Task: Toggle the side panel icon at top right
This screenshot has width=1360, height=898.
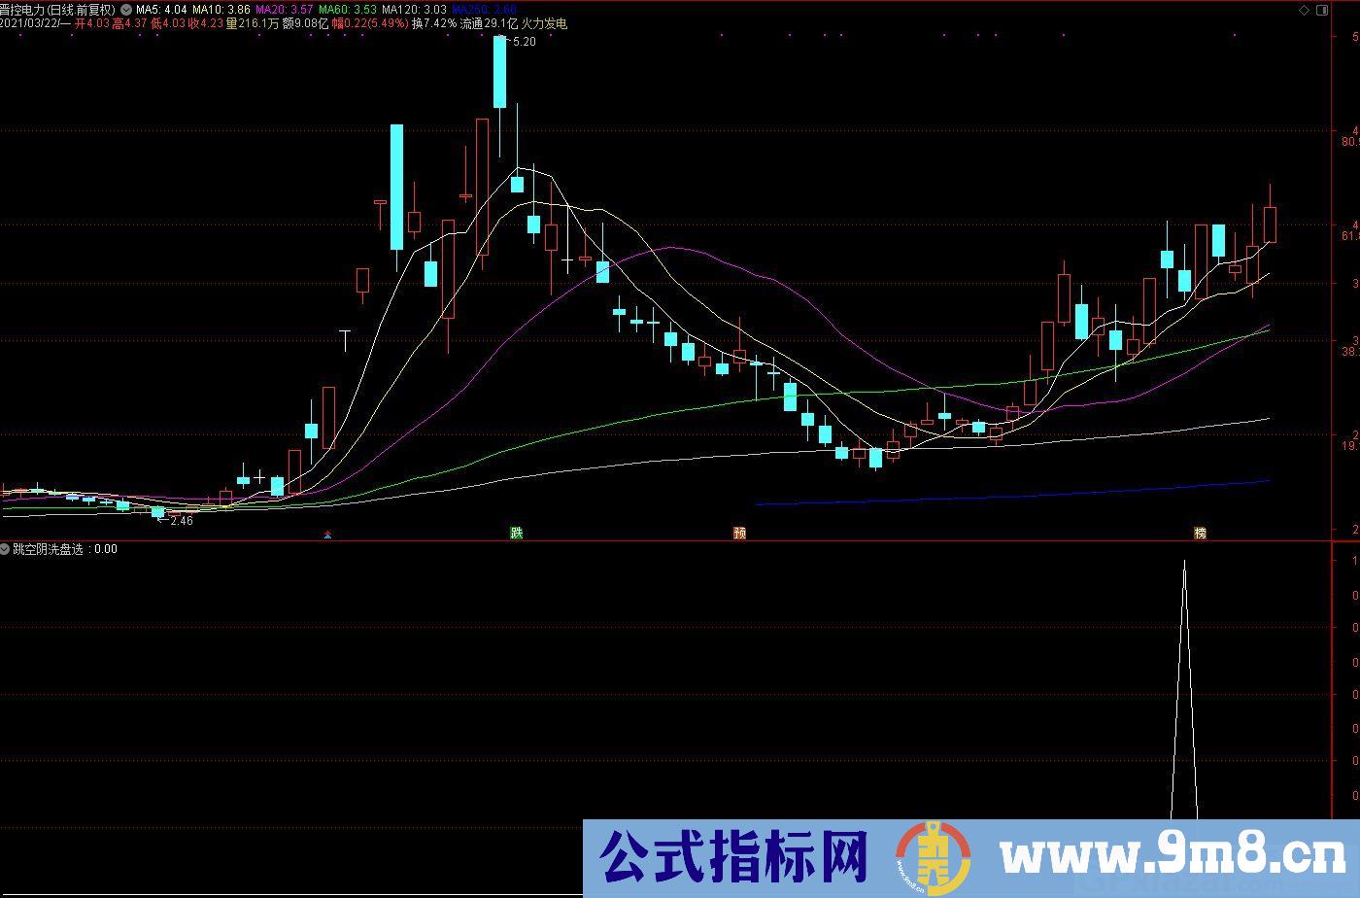Action: click(x=1322, y=10)
